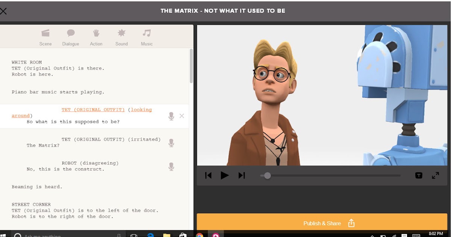Add a Scene element
The width and height of the screenshot is (451, 237).
[x=45, y=38]
